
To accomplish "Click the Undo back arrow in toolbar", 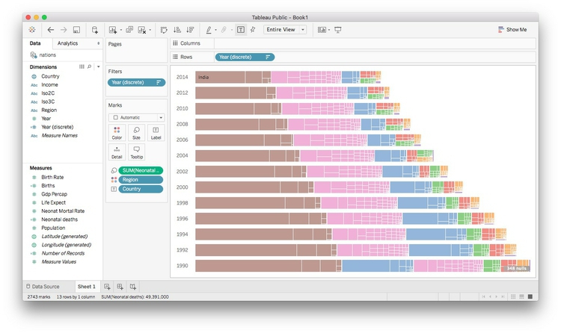I will coord(50,30).
